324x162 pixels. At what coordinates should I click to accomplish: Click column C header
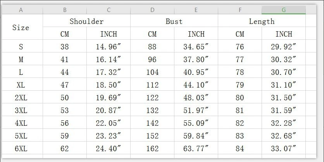(109, 10)
